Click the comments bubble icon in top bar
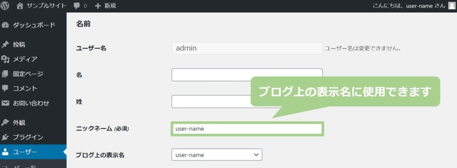 coord(77,6)
